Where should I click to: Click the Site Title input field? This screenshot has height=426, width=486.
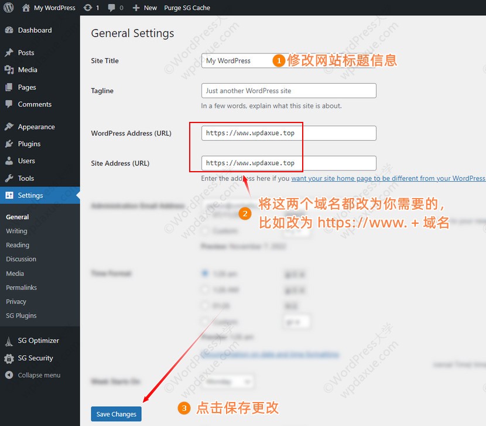click(289, 60)
